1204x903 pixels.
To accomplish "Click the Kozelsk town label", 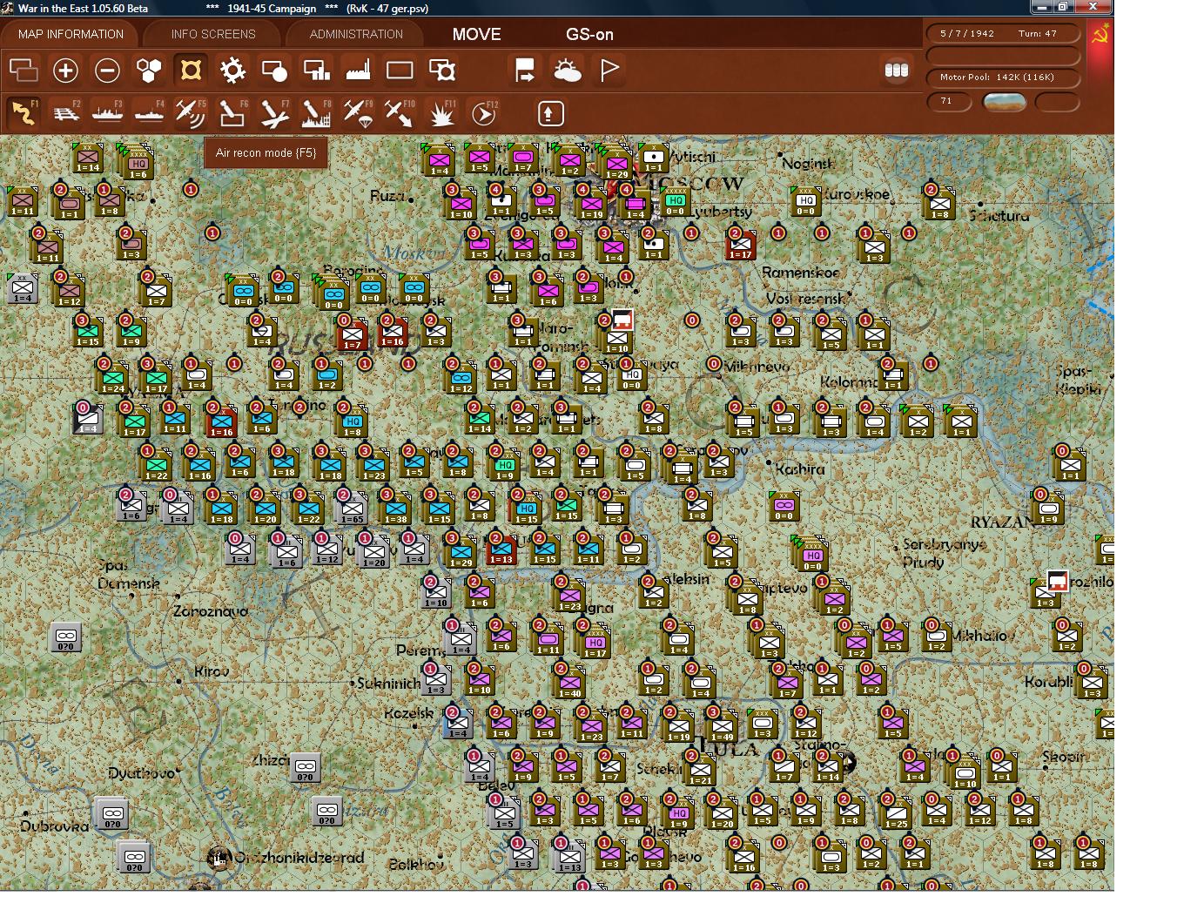I will [x=409, y=713].
